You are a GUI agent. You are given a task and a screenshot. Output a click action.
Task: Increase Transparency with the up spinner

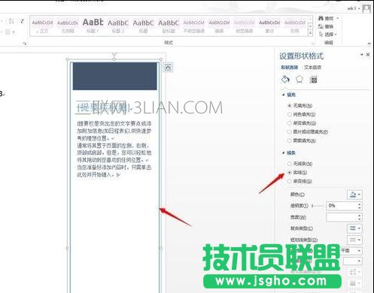(x=360, y=204)
